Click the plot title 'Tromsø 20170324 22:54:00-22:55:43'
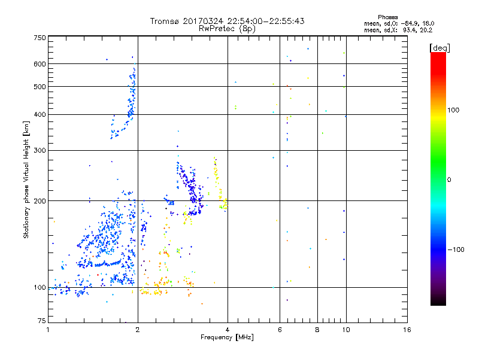Viewport: 479px width, 359px height. click(227, 21)
